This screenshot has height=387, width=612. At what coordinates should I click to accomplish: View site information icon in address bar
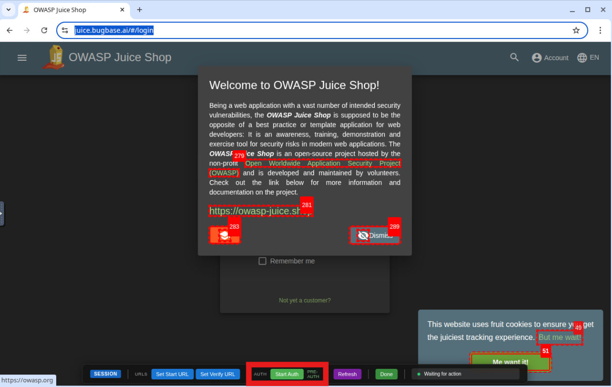[x=65, y=30]
